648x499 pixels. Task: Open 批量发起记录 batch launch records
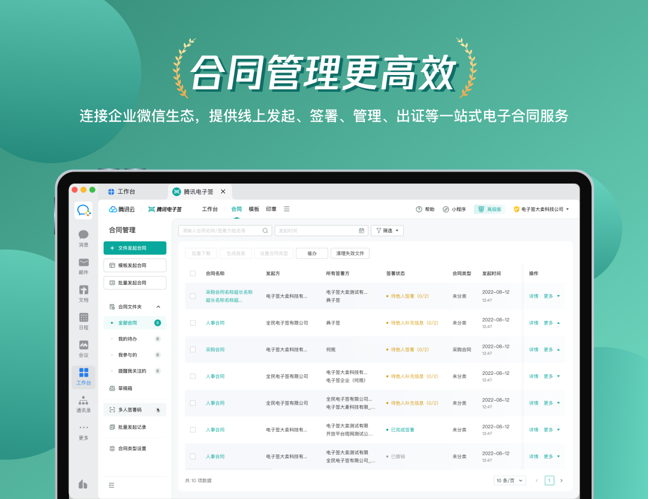(x=128, y=427)
